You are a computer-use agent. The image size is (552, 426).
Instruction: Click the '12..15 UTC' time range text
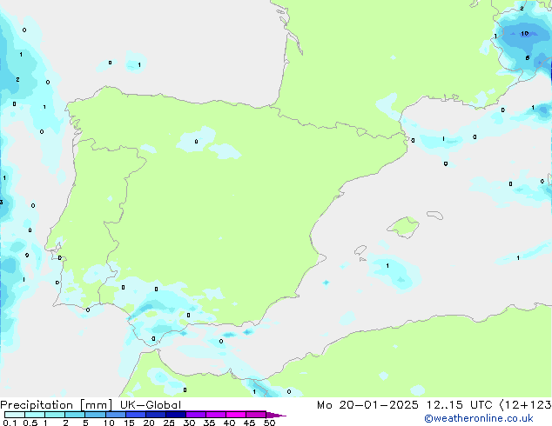(x=459, y=405)
